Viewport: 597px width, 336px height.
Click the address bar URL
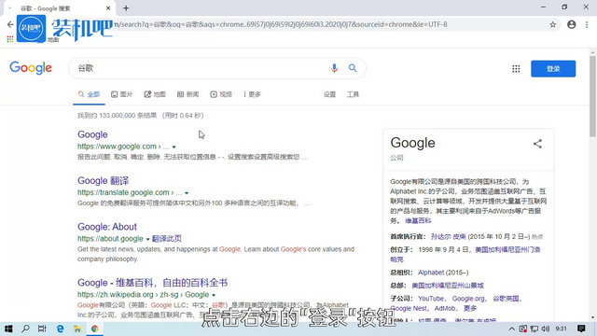pos(282,24)
